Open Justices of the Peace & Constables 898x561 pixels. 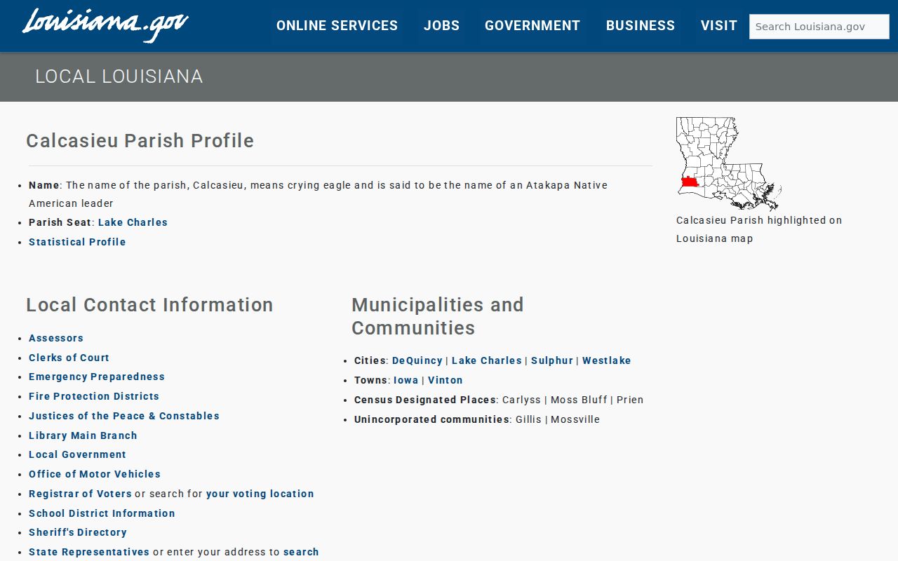pyautogui.click(x=124, y=416)
